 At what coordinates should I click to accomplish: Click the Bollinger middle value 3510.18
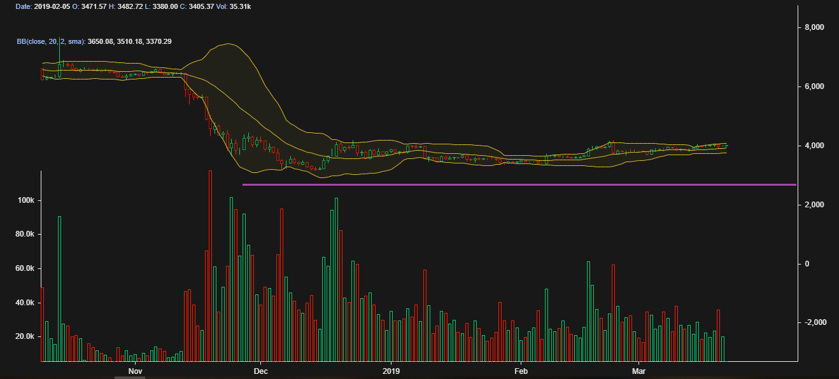tap(130, 41)
